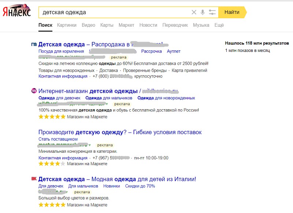Click '1 млн показов в месяц' text
This screenshot has width=293, height=213.
coord(248,50)
